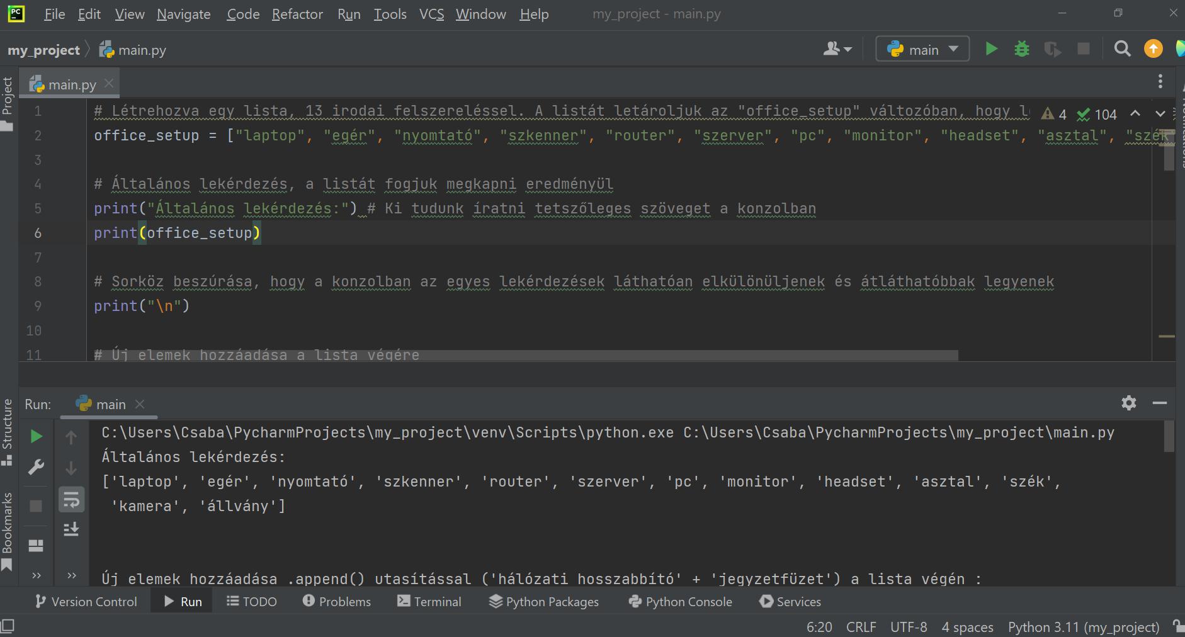
Task: Stop the running process with the red square
Action: (x=1084, y=48)
